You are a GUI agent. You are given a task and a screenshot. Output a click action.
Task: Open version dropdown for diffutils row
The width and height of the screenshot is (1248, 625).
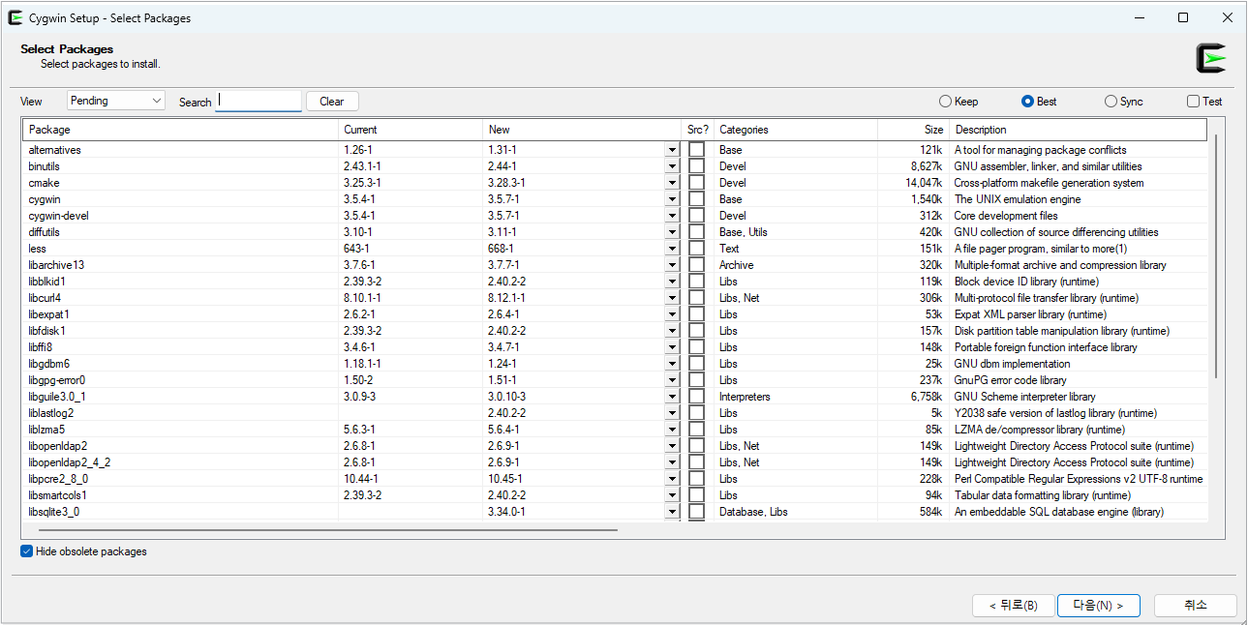click(x=672, y=232)
